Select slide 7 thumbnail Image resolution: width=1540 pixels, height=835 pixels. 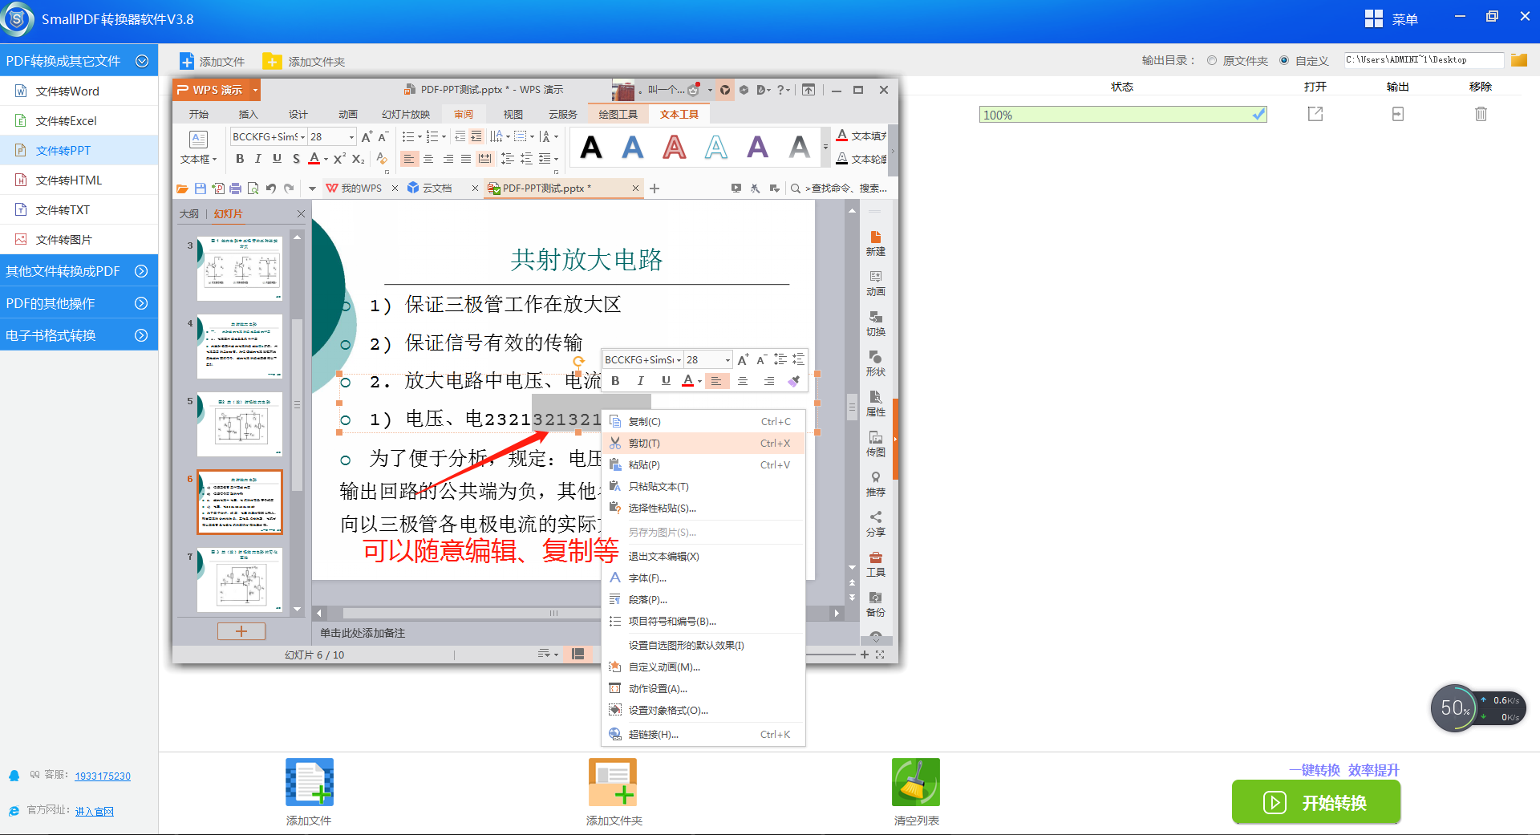click(240, 579)
